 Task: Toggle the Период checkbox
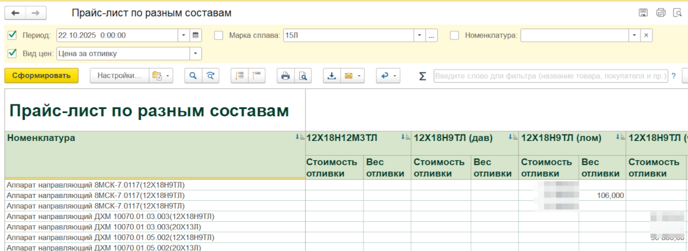[x=13, y=35]
